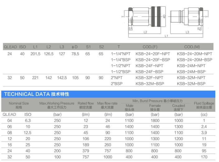Click the Min. Burst Pressure header
The height and width of the screenshot is (162, 219).
click(x=157, y=101)
